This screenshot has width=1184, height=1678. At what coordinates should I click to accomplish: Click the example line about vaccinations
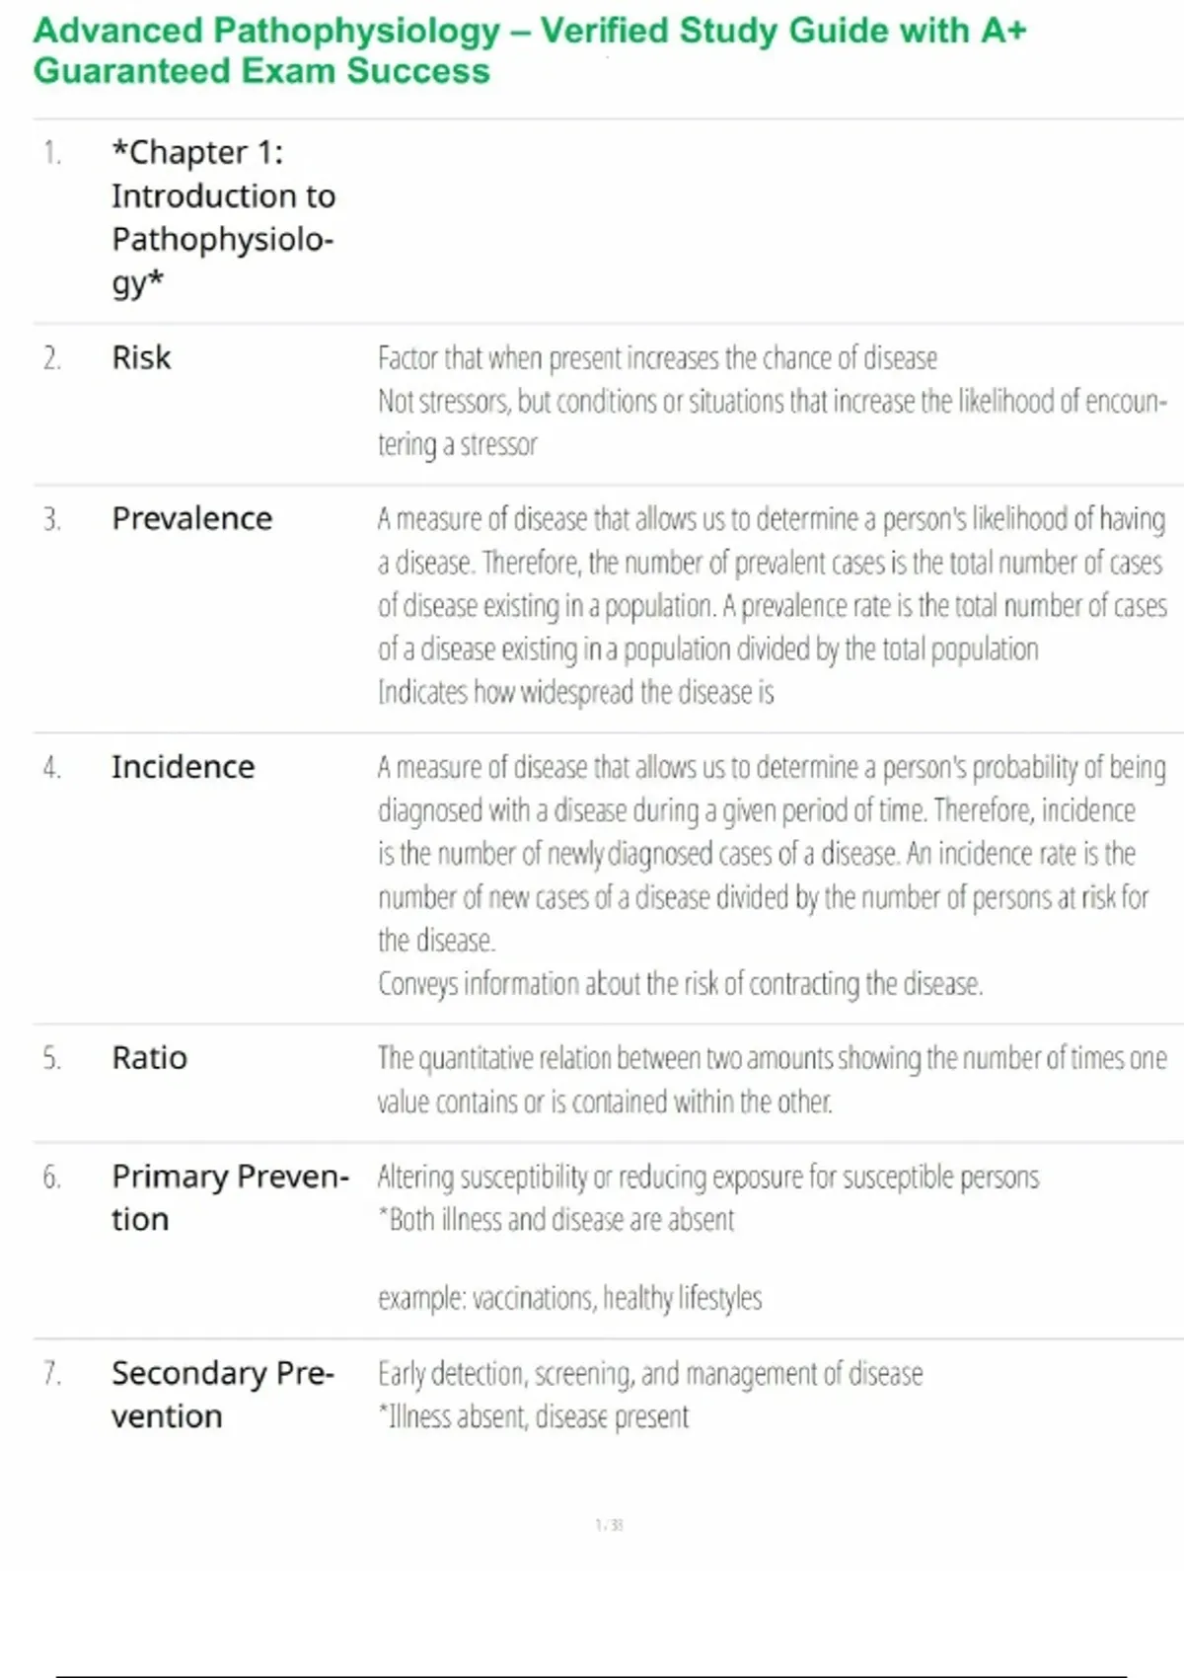569,1298
